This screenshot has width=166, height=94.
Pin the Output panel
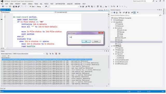tap(107, 51)
